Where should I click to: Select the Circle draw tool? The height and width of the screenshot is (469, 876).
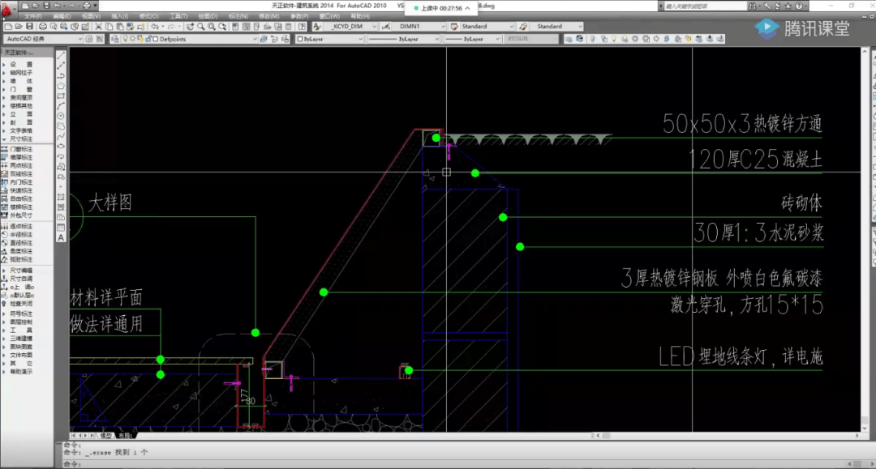[x=61, y=116]
